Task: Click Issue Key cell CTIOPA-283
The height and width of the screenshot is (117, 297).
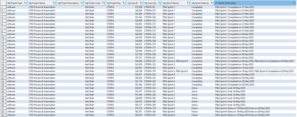Action: 153,85
